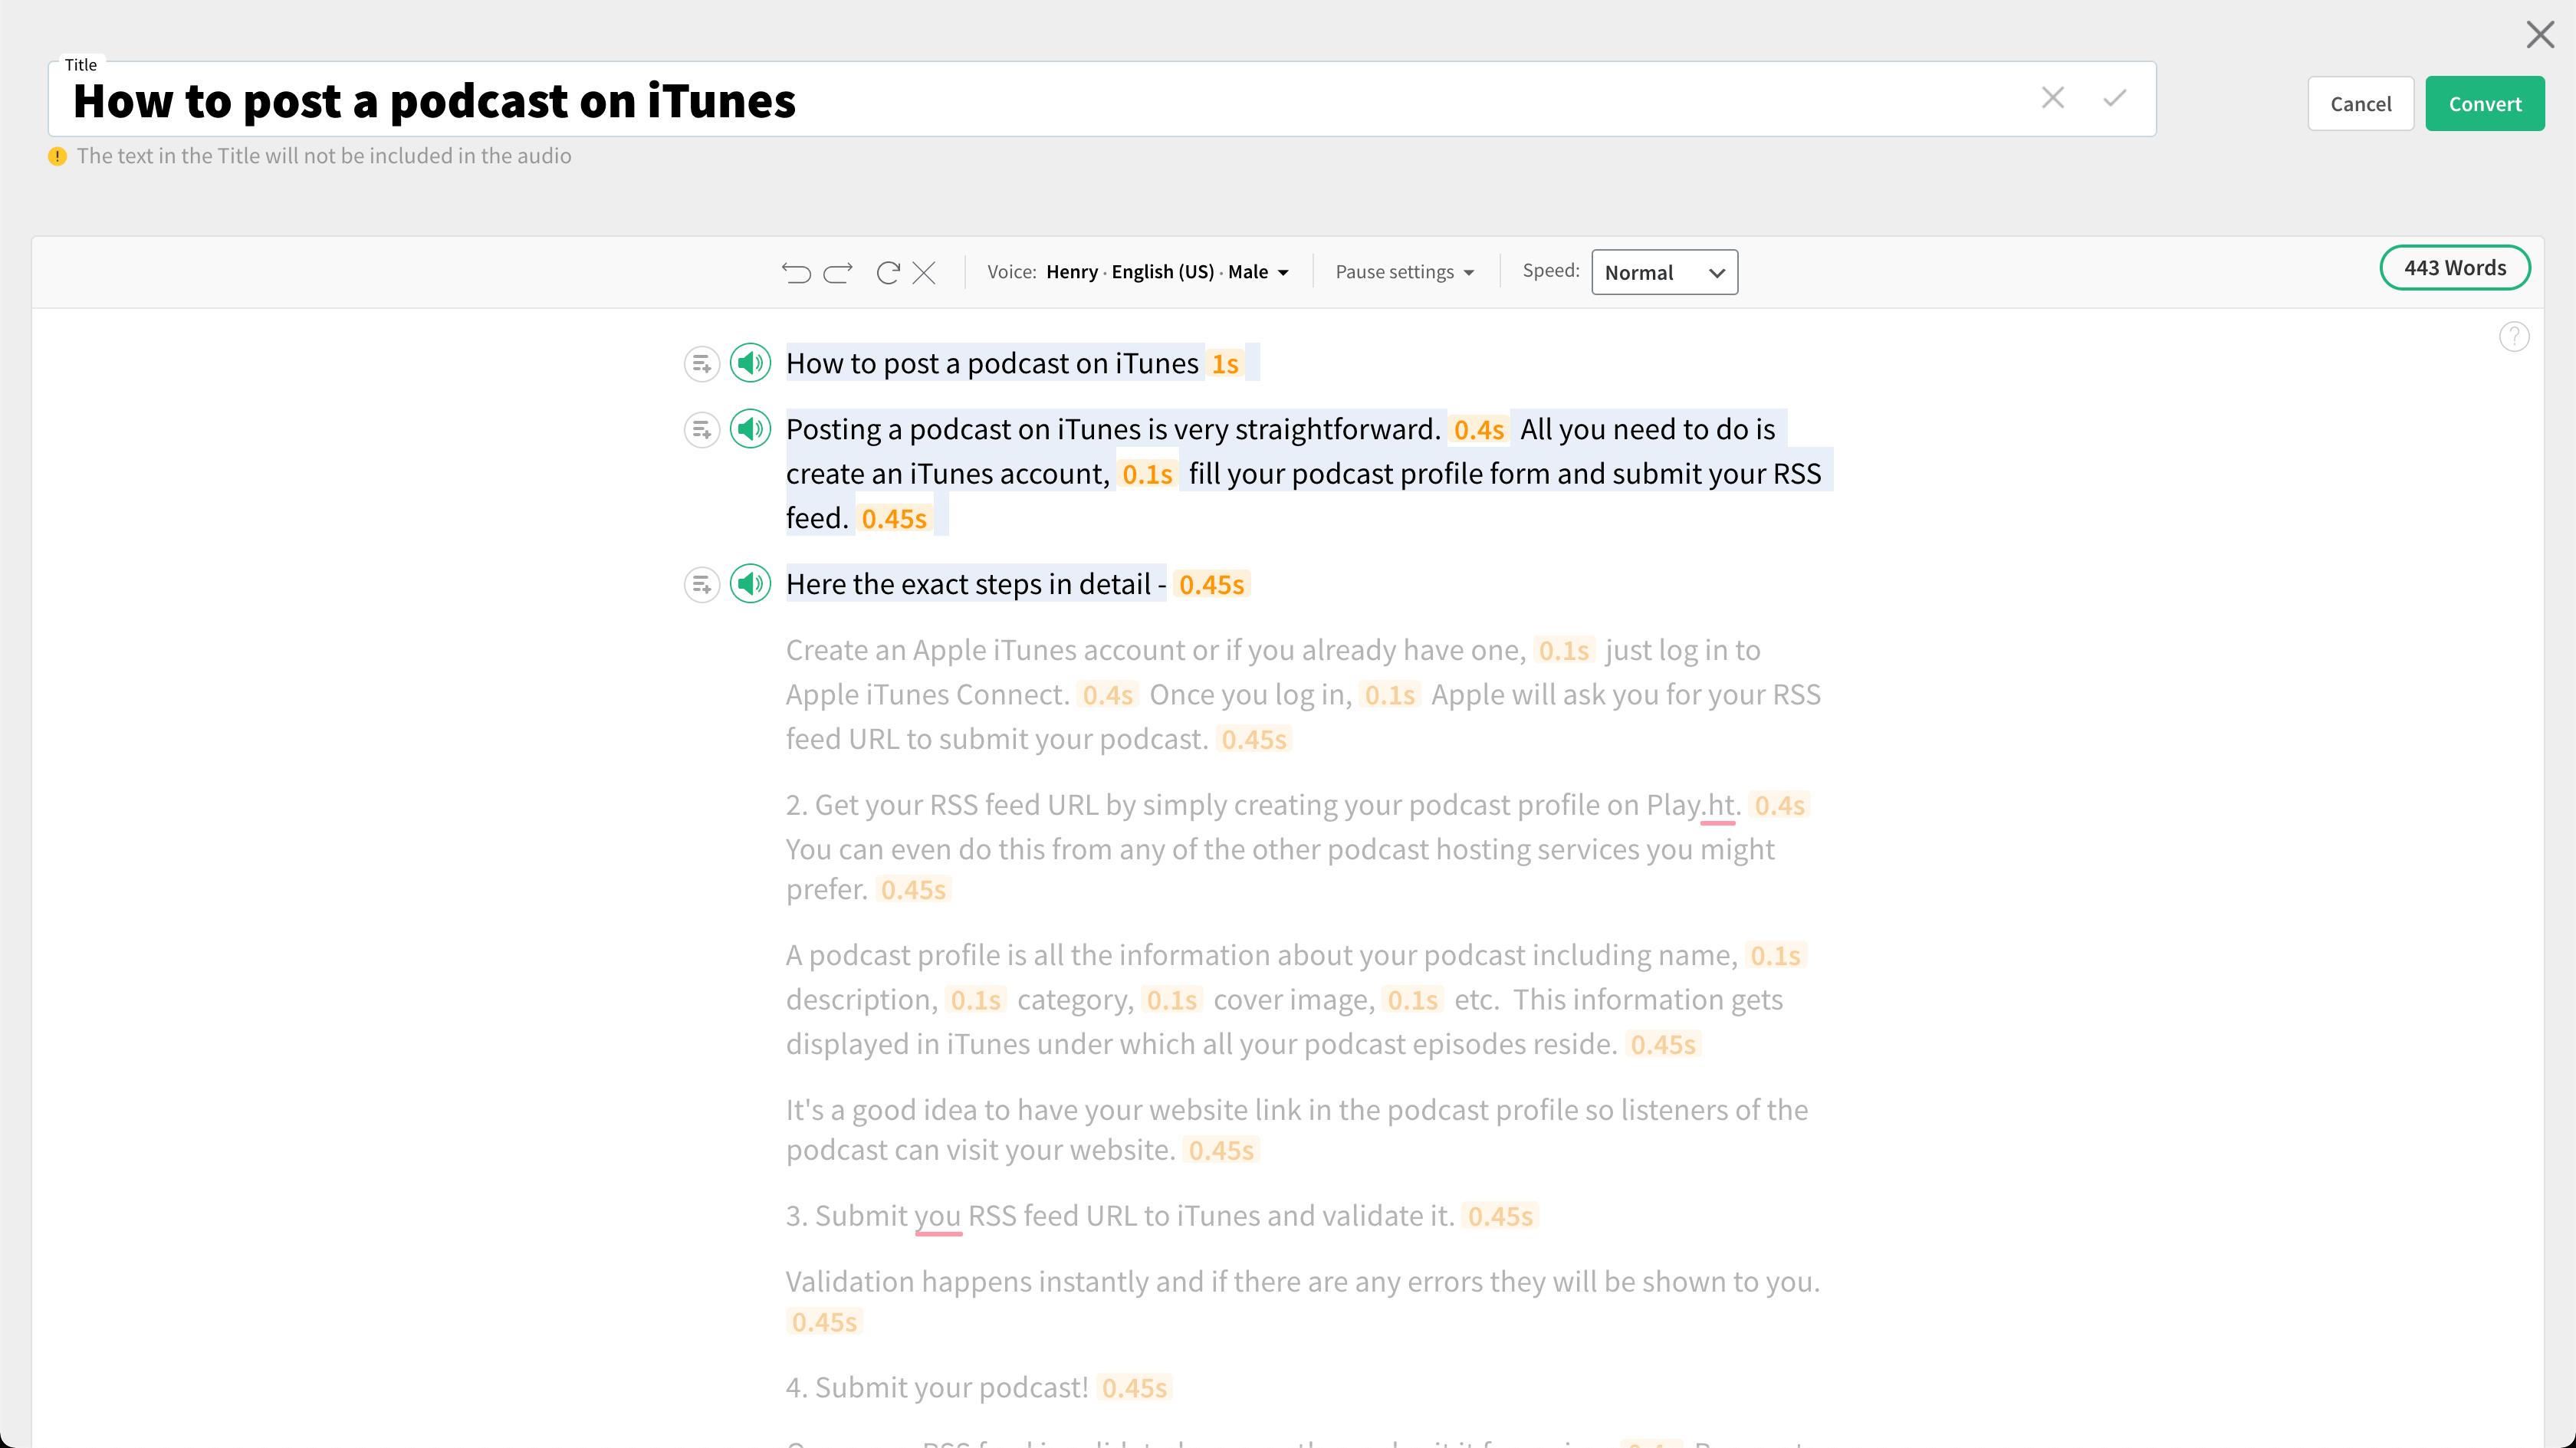Click the 0.45s pause tag after 'visit your website.'
This screenshot has width=2576, height=1448.
(x=1220, y=1151)
